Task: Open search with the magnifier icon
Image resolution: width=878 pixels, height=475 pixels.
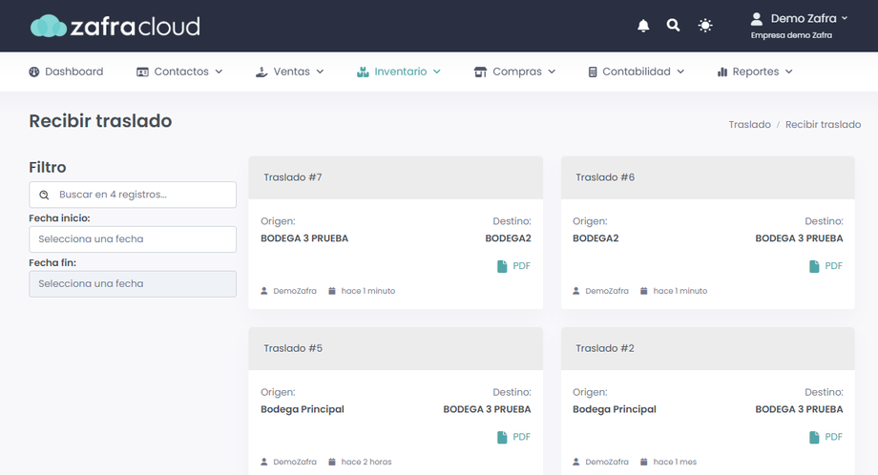Action: coord(673,25)
